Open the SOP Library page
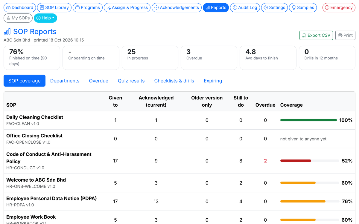The height and width of the screenshot is (224, 359). (54, 7)
